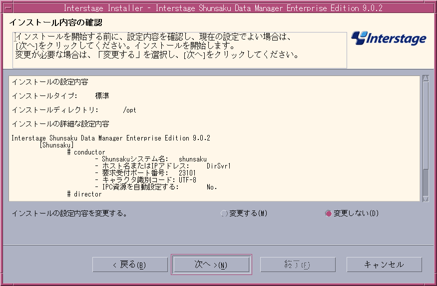Click the Interstage Installer window title bar

pyautogui.click(x=223, y=8)
